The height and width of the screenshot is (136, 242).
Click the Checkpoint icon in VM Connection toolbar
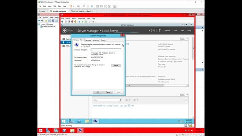tap(87, 22)
